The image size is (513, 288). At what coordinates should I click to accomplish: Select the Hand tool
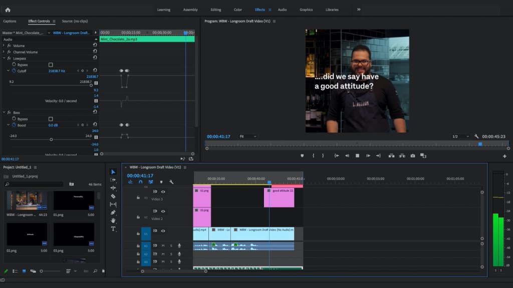pos(113,220)
